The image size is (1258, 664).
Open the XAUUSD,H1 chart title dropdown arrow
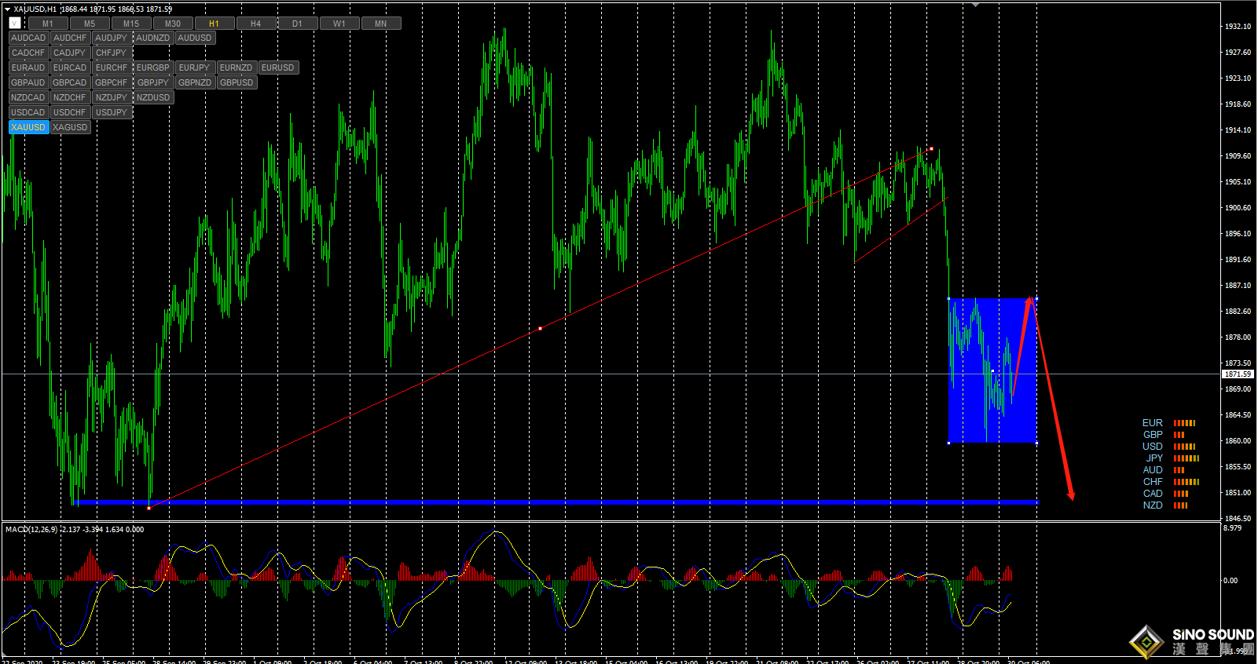coord(7,9)
